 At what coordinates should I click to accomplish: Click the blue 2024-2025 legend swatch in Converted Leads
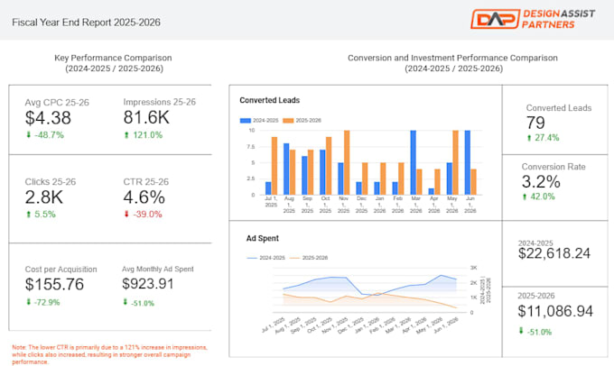[245, 121]
